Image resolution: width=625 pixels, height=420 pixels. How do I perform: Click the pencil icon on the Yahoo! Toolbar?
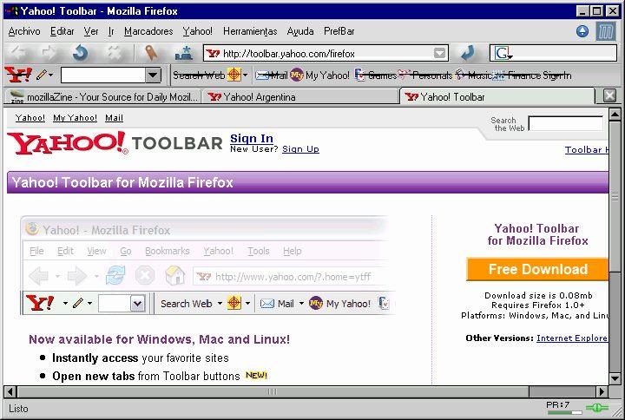pyautogui.click(x=41, y=75)
